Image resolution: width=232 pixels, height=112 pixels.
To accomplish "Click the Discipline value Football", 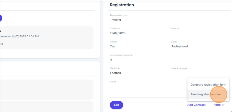I will [x=115, y=73].
